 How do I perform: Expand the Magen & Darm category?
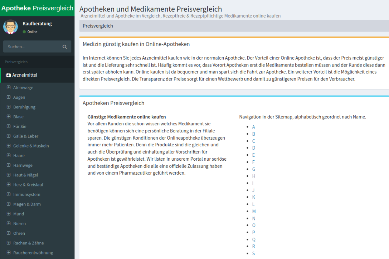point(27,204)
